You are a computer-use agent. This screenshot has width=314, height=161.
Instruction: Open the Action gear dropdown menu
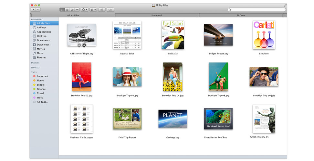[84, 10]
